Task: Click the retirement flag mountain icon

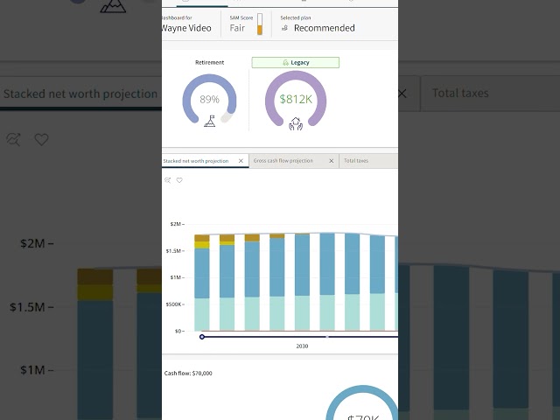Action: click(210, 121)
